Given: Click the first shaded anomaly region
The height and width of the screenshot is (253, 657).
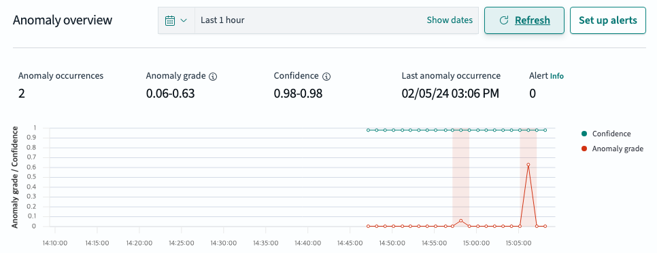Looking at the screenshot, I should click(461, 178).
